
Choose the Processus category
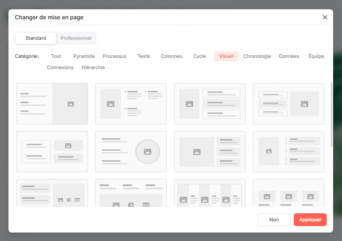click(x=115, y=56)
